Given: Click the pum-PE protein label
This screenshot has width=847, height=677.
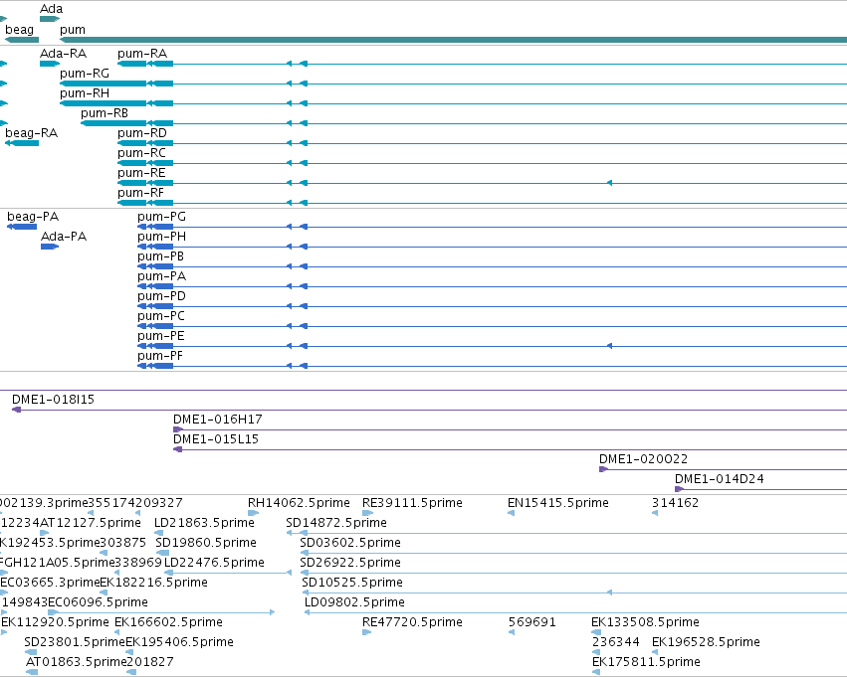Looking at the screenshot, I should click(161, 337).
